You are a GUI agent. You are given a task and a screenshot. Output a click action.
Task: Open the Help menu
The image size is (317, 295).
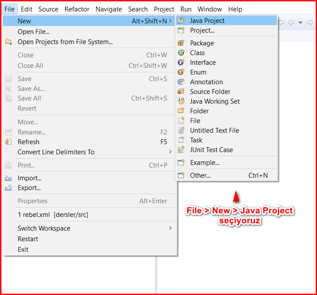tap(235, 9)
